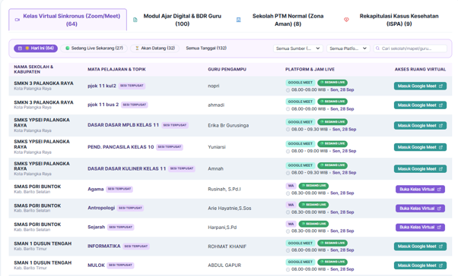
Task: Click the PLATFORM & JAM LIVE column header
Action: [310, 69]
